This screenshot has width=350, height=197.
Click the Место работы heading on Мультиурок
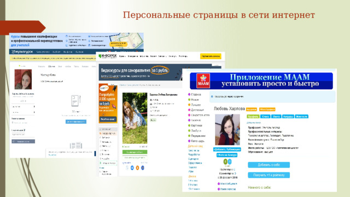tap(48, 75)
